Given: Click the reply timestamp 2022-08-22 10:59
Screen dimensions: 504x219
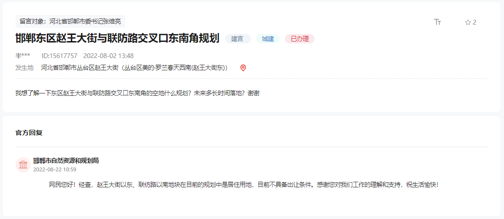Looking at the screenshot, I should [55, 169].
